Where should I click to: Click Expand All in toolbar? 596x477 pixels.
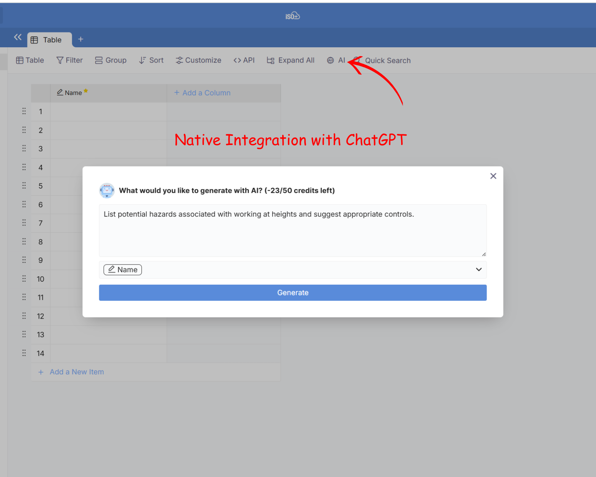pyautogui.click(x=291, y=60)
